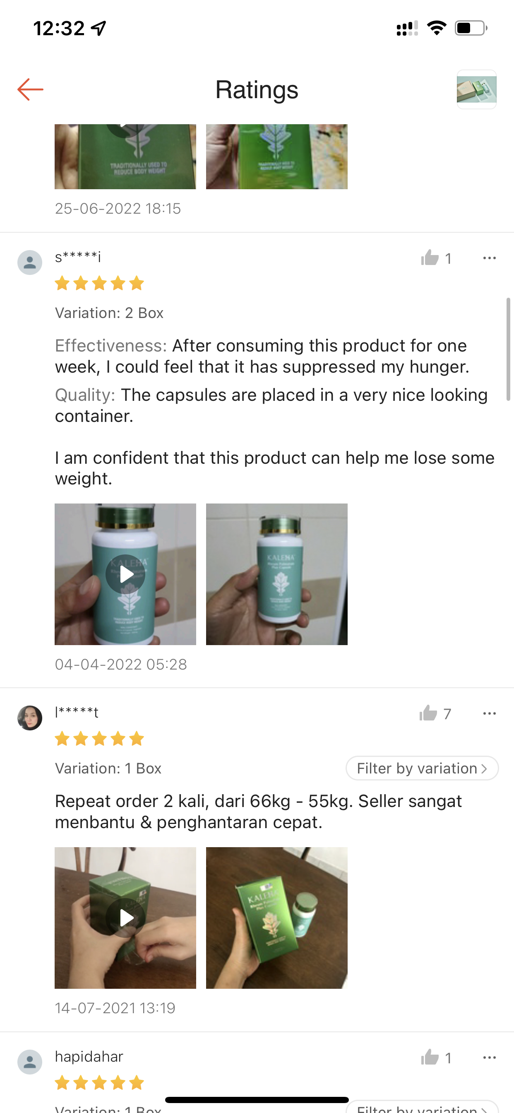Tap the profile photo of l*****t
The height and width of the screenshot is (1113, 514).
(x=30, y=718)
